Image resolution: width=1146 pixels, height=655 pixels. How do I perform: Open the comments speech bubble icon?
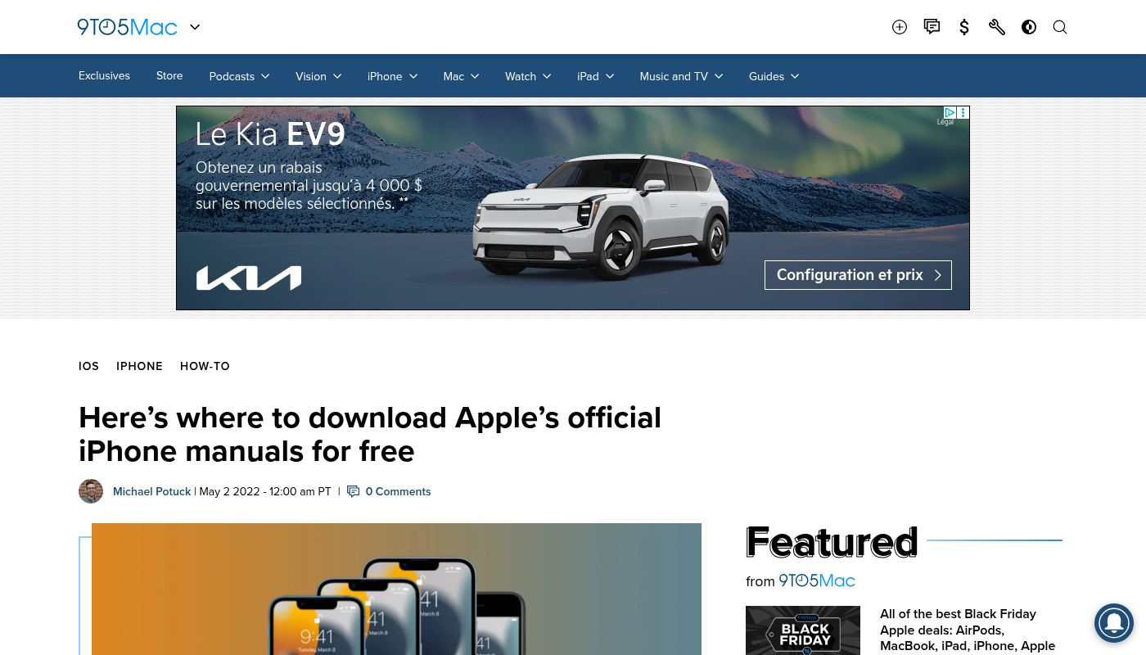point(354,491)
